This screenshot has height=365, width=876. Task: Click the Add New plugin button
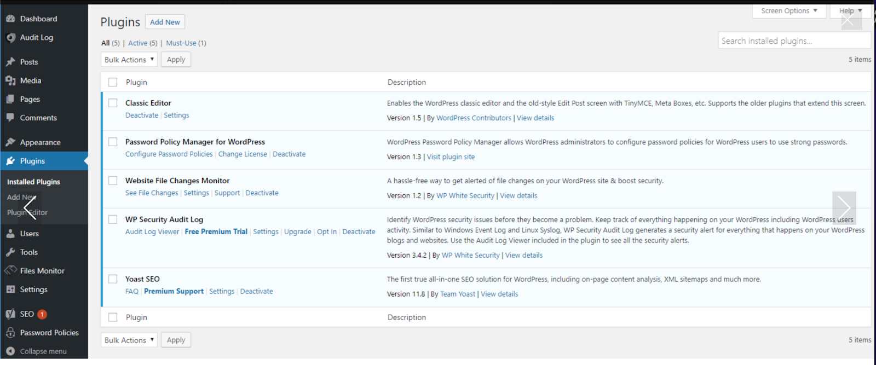point(165,22)
